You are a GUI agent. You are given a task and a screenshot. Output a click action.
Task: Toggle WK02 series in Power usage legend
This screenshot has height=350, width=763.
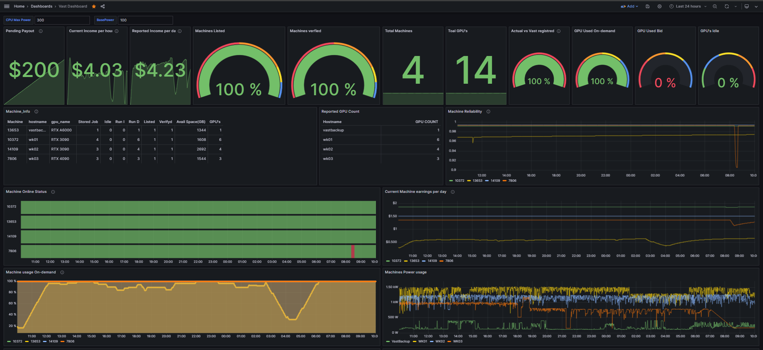click(440, 341)
